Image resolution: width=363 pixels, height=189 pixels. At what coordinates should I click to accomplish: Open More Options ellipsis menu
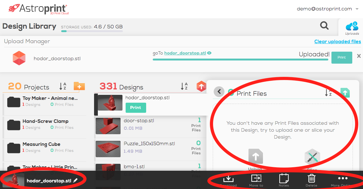[342, 179]
